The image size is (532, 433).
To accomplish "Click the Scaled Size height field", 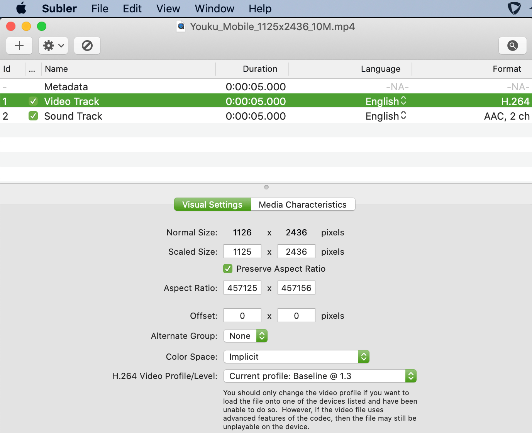I will (296, 252).
